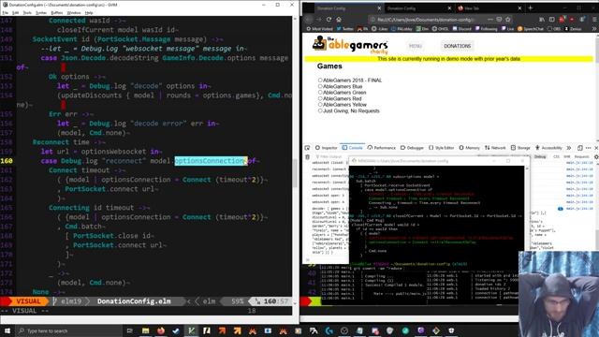Click the AbleGamers charity logo
The width and height of the screenshot is (599, 337).
350,45
